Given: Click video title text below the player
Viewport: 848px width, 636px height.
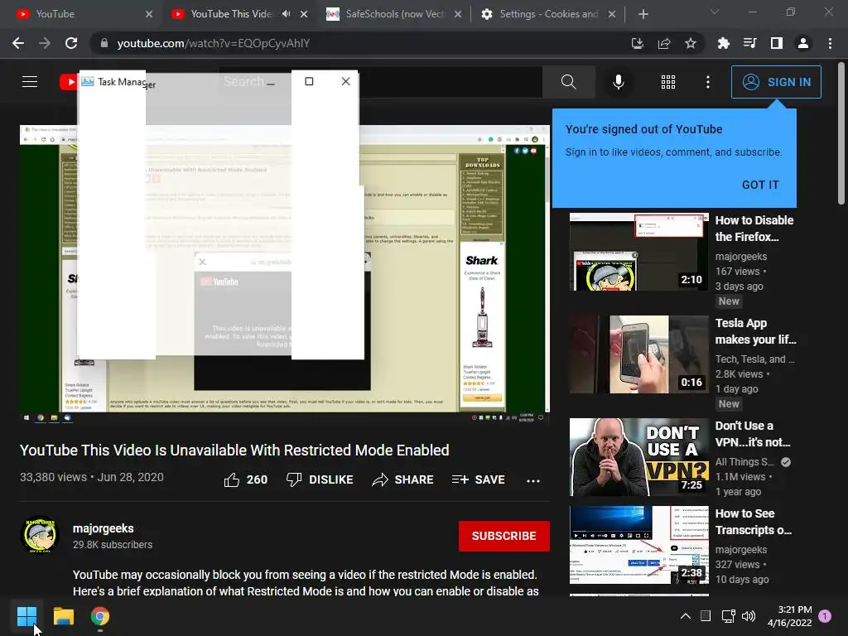Looking at the screenshot, I should 234,450.
